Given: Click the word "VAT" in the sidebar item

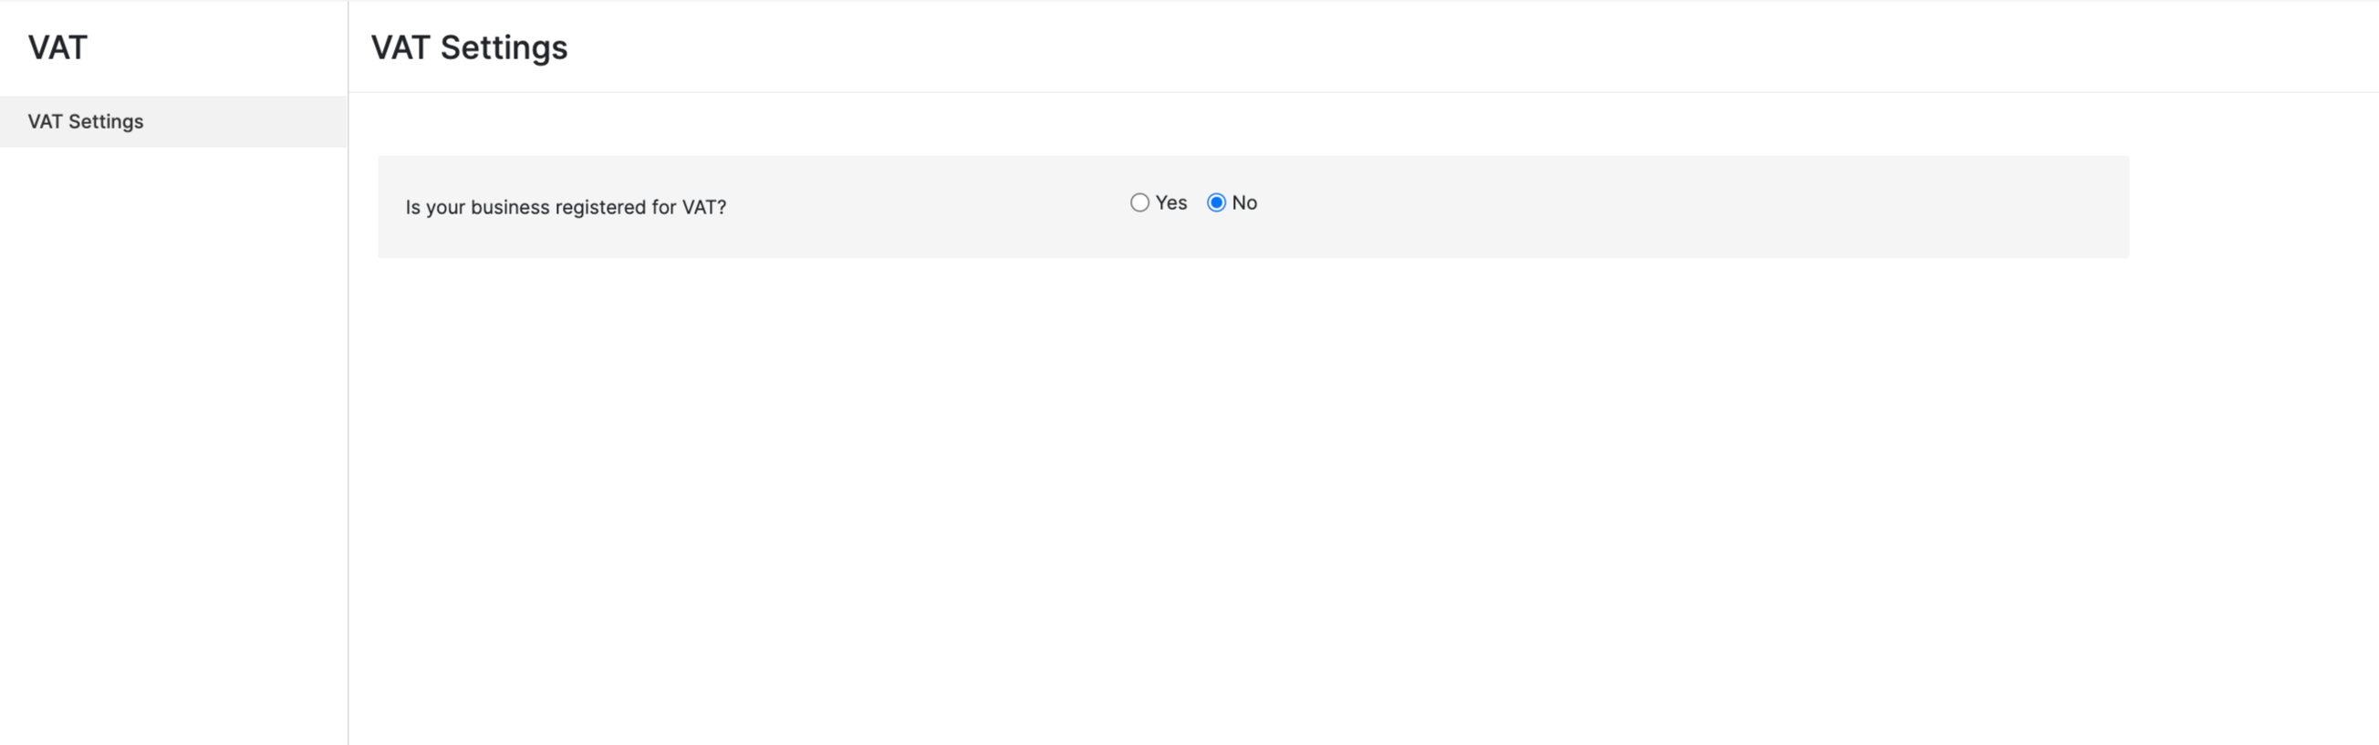Looking at the screenshot, I should (x=46, y=121).
